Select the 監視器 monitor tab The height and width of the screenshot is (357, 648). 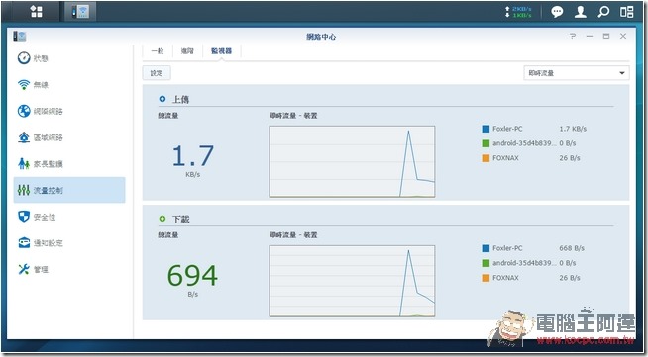tap(222, 51)
